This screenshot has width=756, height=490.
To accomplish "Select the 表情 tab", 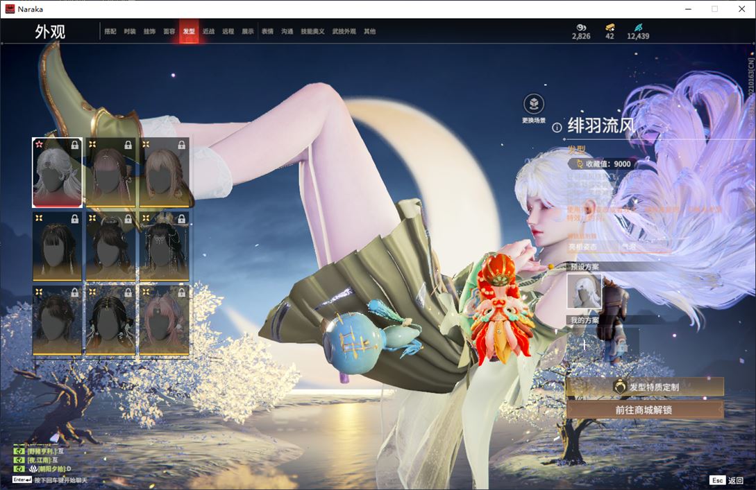I will tap(267, 31).
